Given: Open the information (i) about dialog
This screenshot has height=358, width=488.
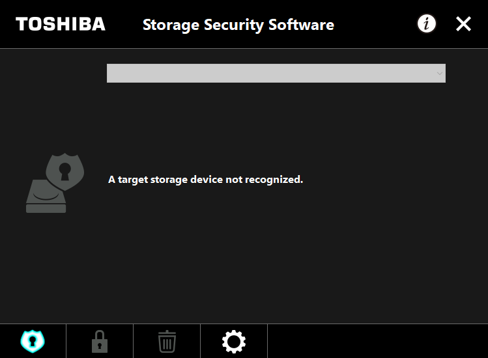Looking at the screenshot, I should [426, 23].
